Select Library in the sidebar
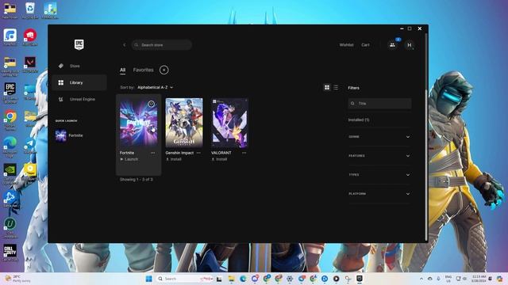Viewport: 508px width, 285px height. [x=79, y=82]
